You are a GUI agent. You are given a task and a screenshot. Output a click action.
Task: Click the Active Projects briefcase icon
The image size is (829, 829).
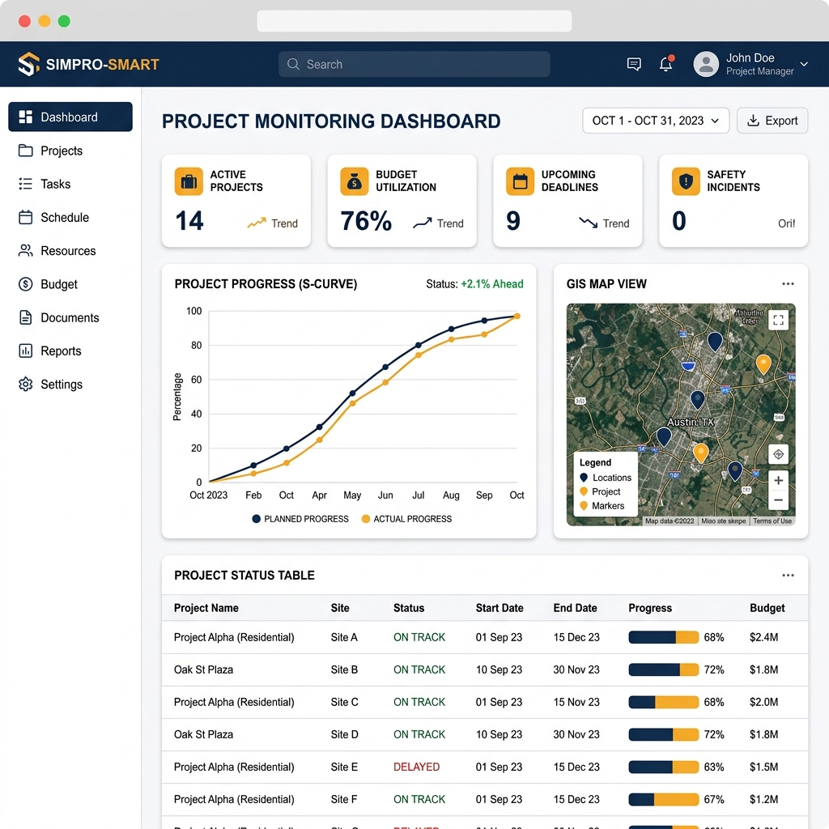(x=189, y=181)
